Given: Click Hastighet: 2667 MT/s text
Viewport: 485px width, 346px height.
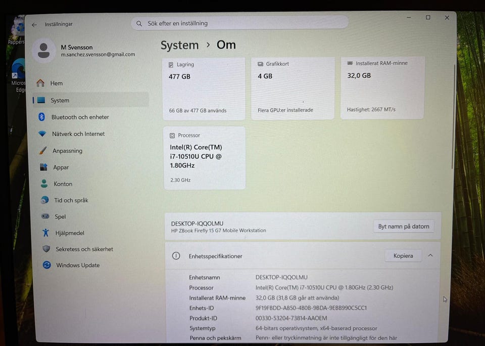Looking at the screenshot, I should (371, 109).
